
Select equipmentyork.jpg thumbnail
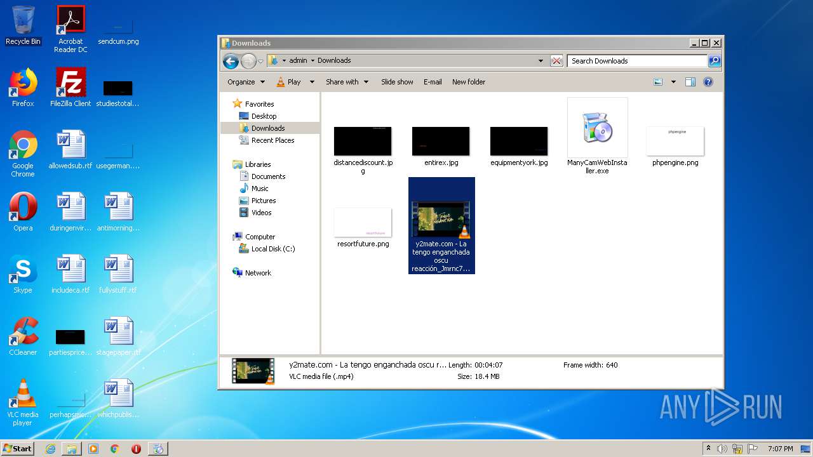(519, 146)
